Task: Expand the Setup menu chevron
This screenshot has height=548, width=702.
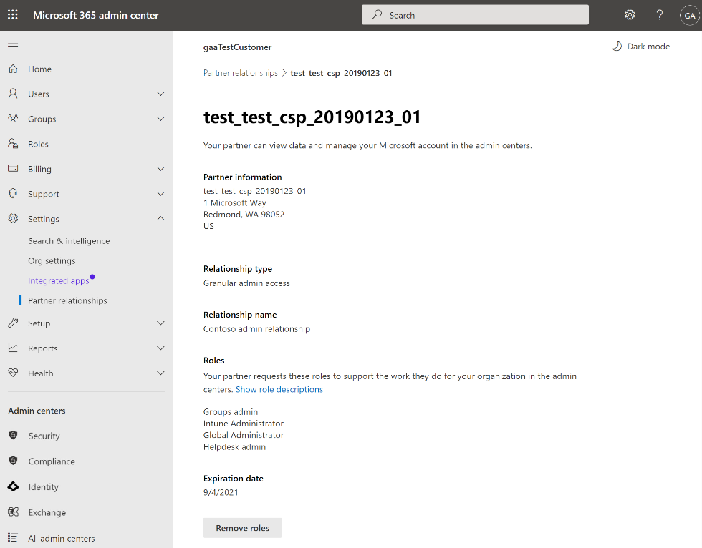Action: [160, 323]
